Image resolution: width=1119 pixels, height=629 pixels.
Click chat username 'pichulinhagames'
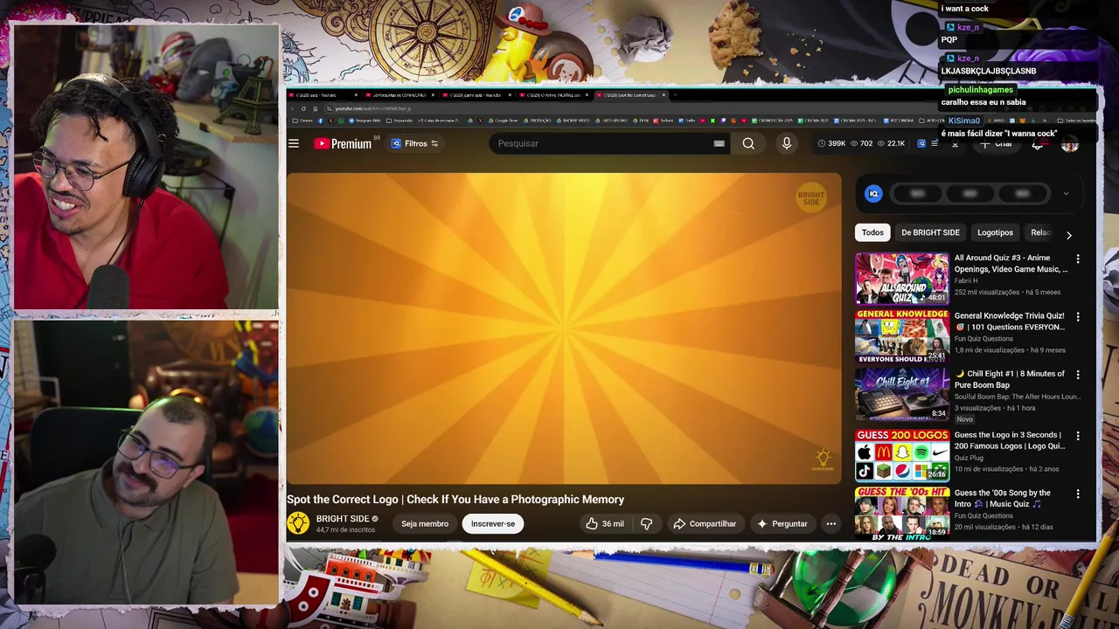(x=981, y=90)
